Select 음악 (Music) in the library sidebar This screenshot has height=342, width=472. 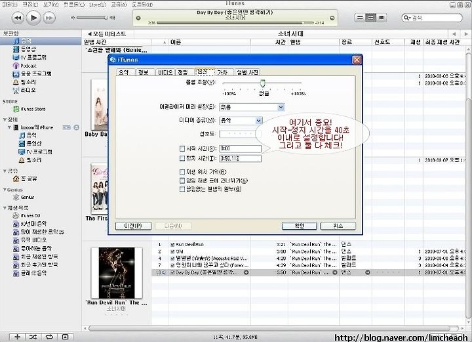[41, 41]
